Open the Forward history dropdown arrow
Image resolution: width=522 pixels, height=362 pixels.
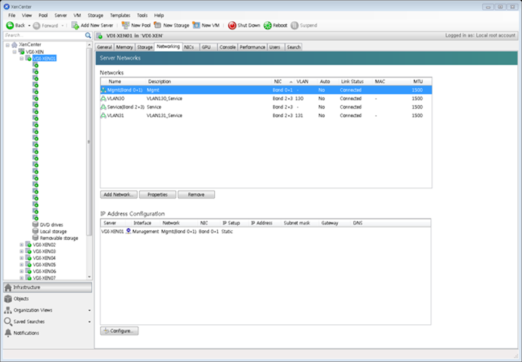(x=62, y=26)
